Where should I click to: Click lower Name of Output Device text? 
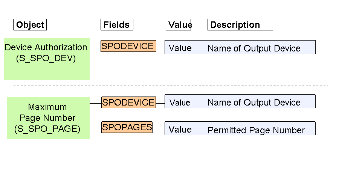click(254, 103)
